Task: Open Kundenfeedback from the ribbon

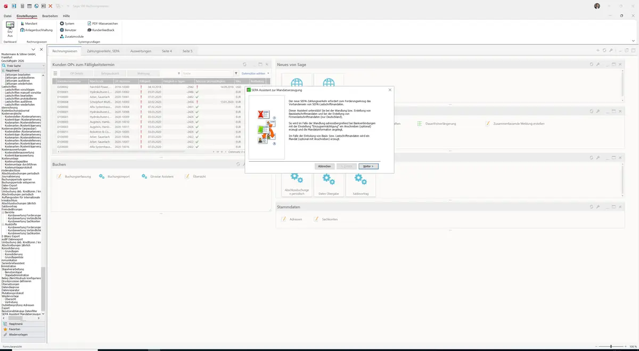Action: pyautogui.click(x=101, y=30)
